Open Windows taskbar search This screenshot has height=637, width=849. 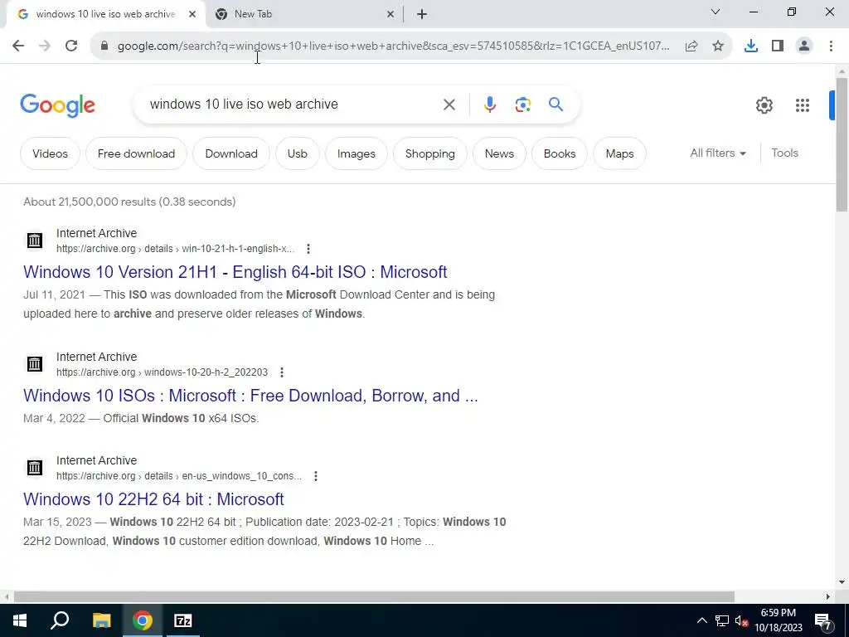point(60,620)
